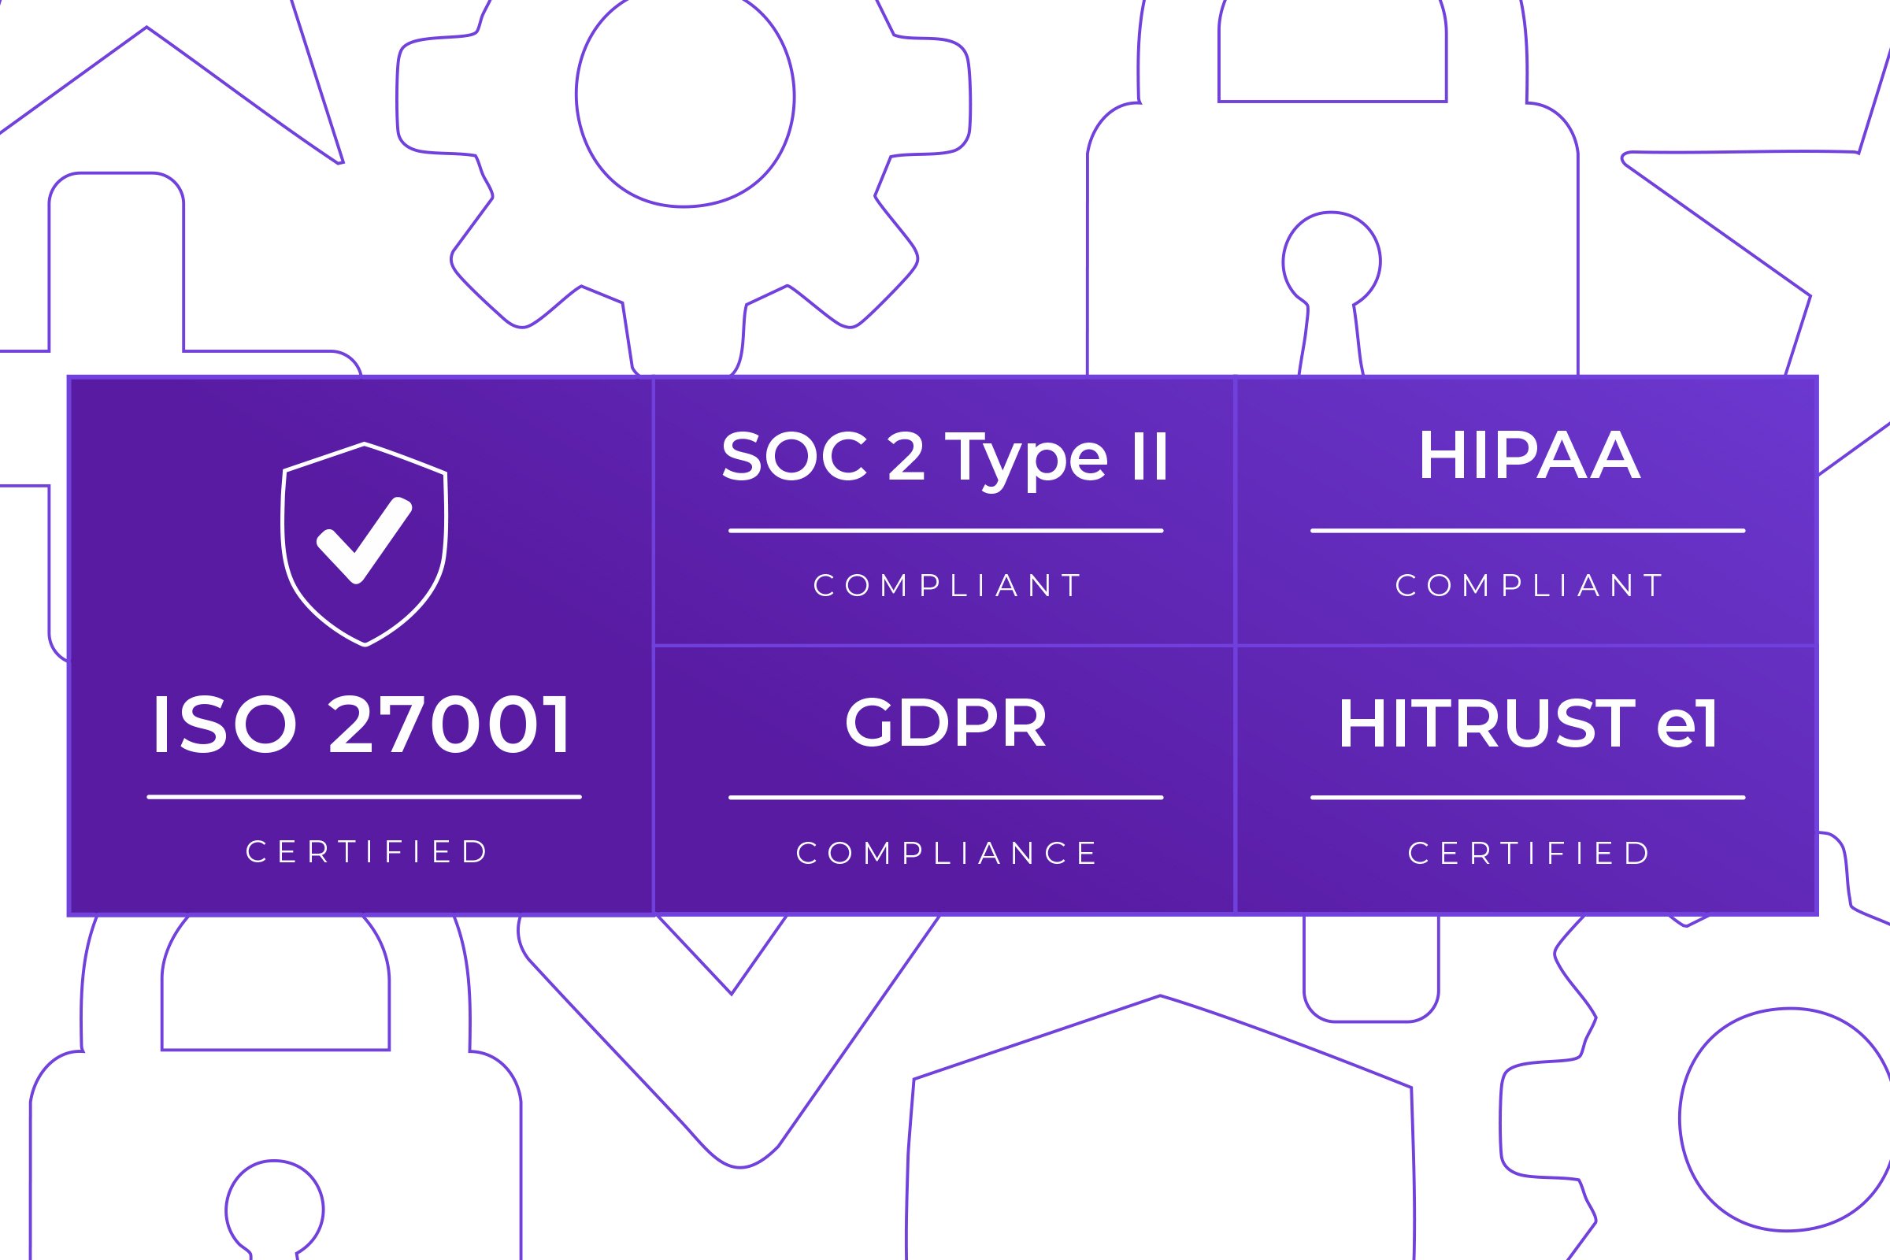Click CERTIFIED label under HITRUST e1
Viewport: 1890px width, 1260px height.
pyautogui.click(x=1529, y=854)
